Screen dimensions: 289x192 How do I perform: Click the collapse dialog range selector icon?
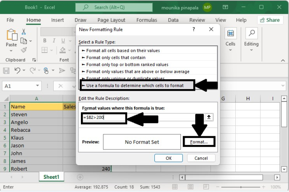coord(209,117)
